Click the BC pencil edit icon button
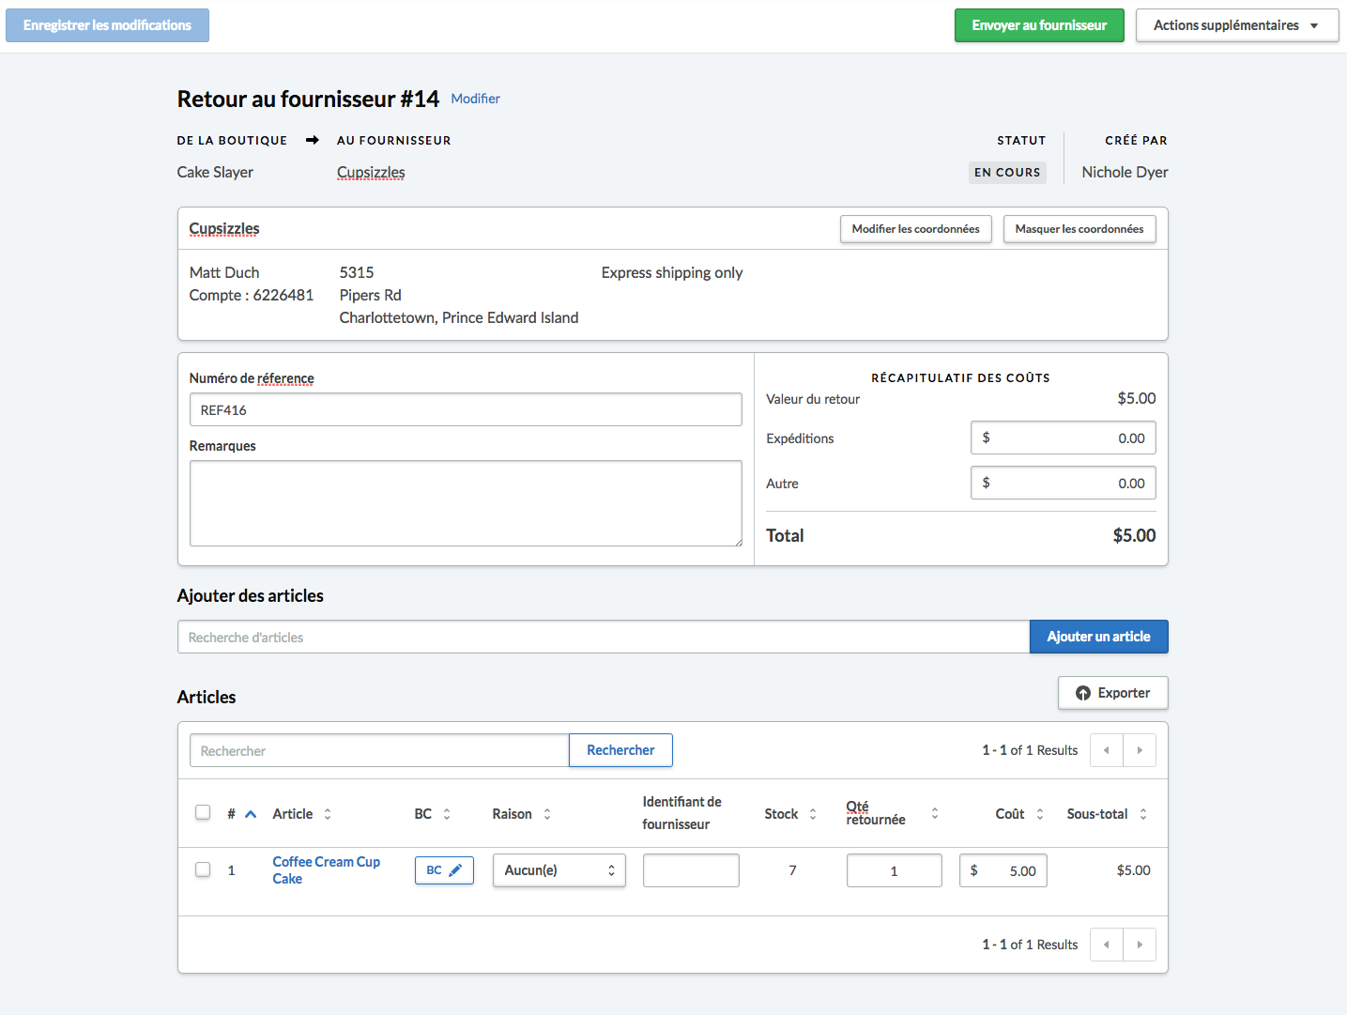 [x=444, y=870]
